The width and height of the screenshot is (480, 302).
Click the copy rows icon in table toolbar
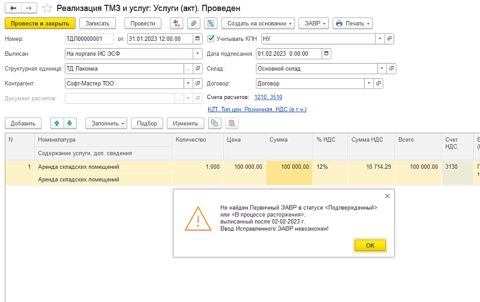tap(214, 123)
